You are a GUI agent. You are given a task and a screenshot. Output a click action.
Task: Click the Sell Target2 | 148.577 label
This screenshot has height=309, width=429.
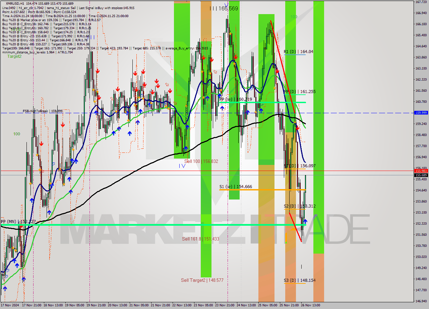pos(202,280)
